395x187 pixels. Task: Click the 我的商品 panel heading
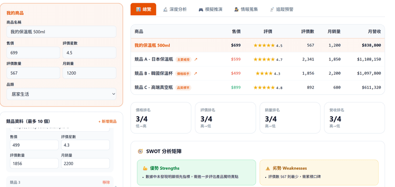[x=15, y=13]
